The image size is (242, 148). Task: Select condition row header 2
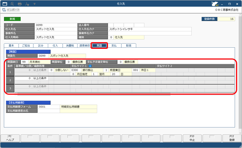[10, 80]
